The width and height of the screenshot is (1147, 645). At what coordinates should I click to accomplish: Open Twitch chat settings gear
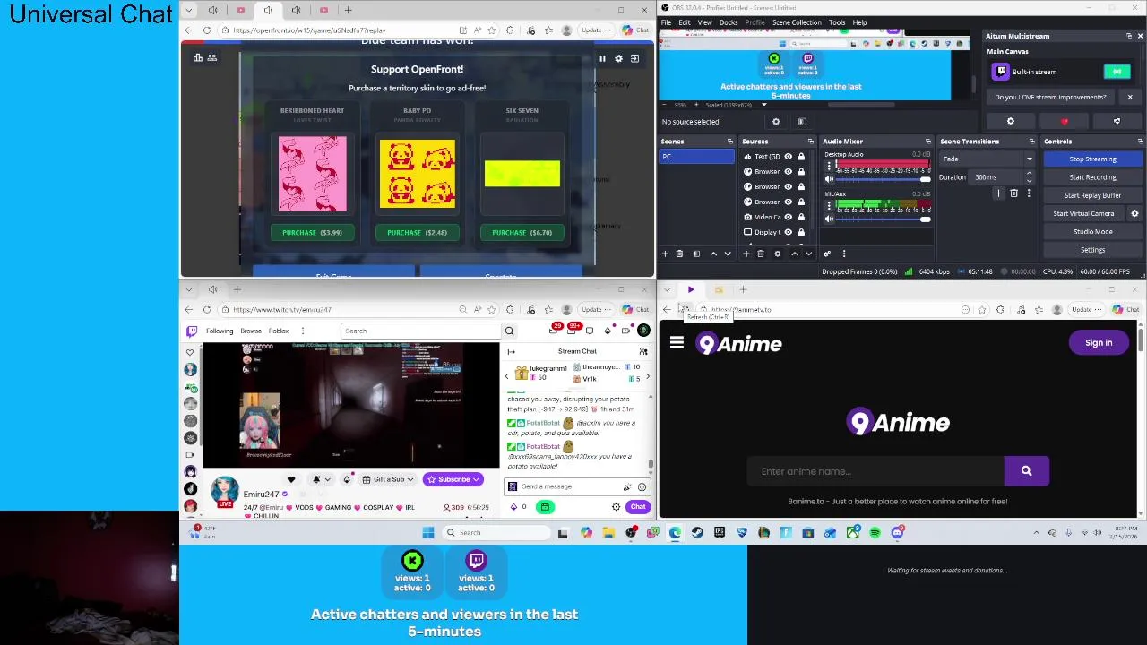616,507
